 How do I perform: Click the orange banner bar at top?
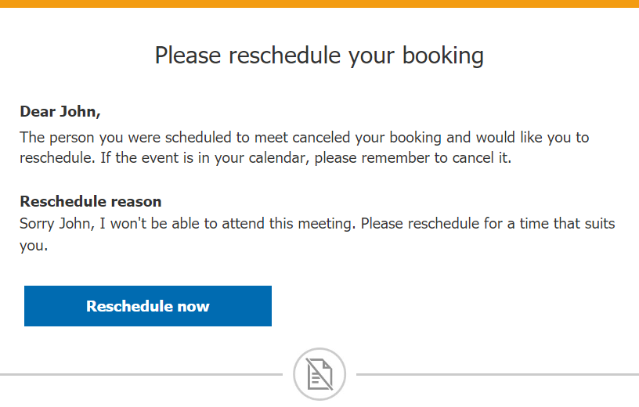(x=319, y=4)
